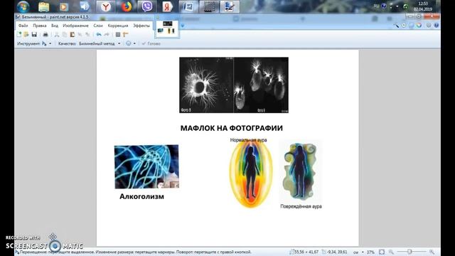The width and height of the screenshot is (455, 256).
Task: Click the Алкоголизм caption on the canvas
Action: [x=141, y=196]
